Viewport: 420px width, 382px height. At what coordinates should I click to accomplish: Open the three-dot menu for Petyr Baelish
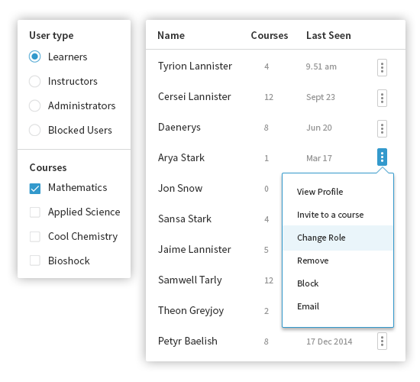382,342
